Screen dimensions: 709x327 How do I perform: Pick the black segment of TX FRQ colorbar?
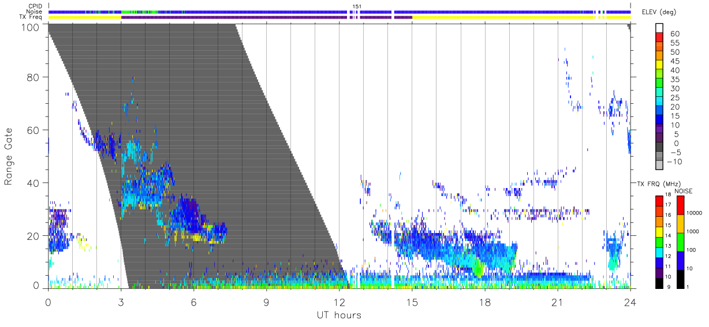(x=659, y=283)
